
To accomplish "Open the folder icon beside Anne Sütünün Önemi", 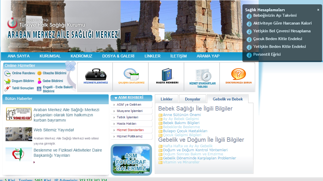I will click(160, 115).
